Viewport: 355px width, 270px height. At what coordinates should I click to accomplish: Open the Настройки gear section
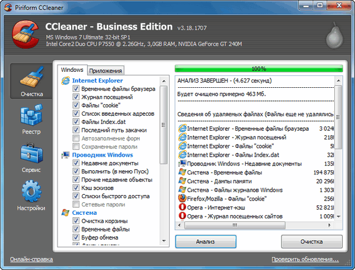point(31,195)
